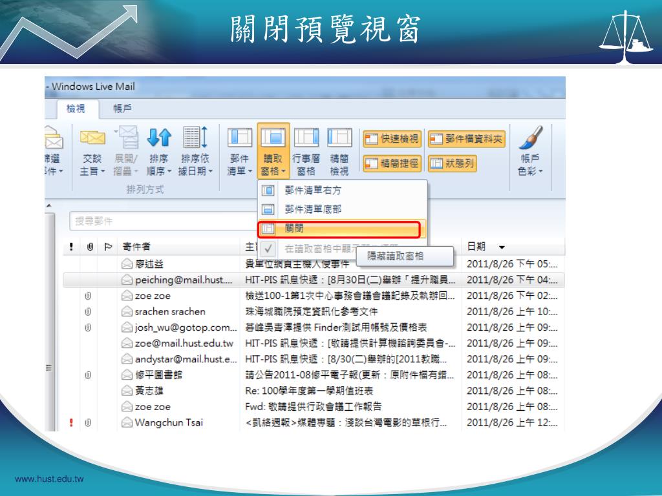The image size is (662, 496).
Task: Open the 凱絡週報 媒體專題 message
Action: tap(346, 422)
